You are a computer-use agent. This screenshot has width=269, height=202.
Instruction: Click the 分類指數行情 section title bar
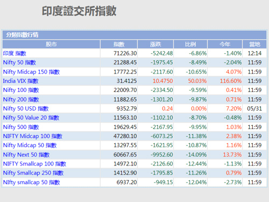tap(134, 35)
